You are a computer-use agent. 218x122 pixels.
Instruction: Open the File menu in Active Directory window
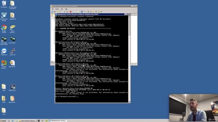coord(52,9)
